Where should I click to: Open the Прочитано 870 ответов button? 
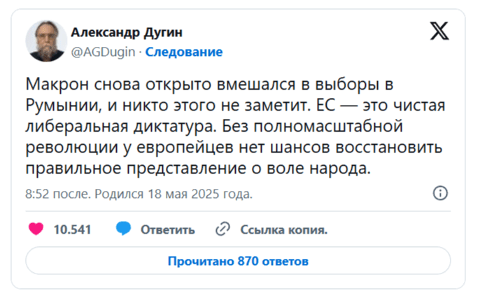pyautogui.click(x=238, y=262)
